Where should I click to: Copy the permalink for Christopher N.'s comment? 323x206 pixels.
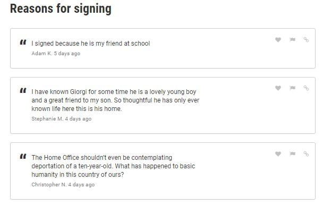306,154
